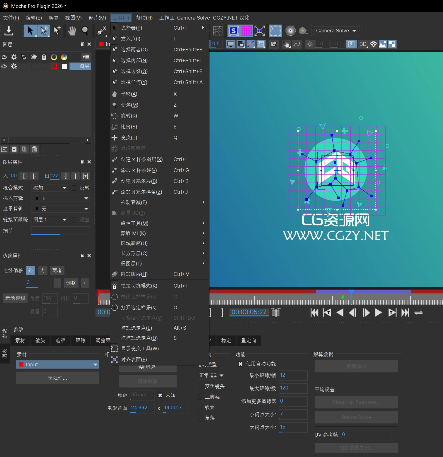Click the new layer group folder icon
Viewport: 443px width, 457px height.
(x=4, y=149)
